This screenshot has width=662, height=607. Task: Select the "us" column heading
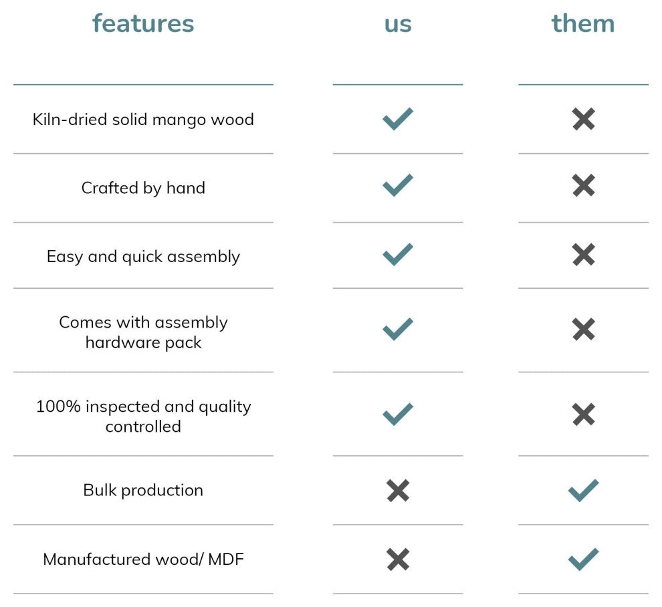click(x=398, y=23)
